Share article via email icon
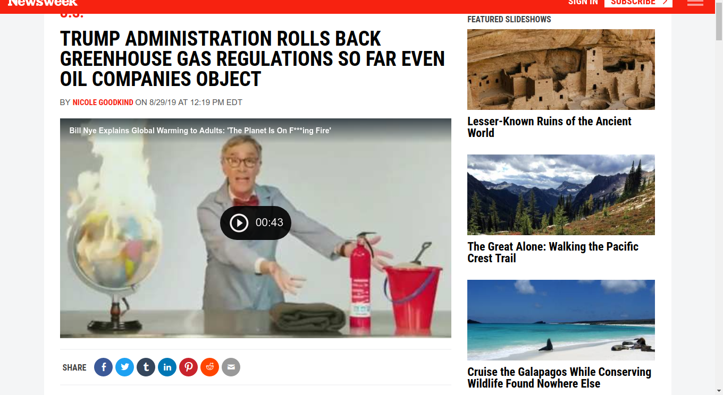This screenshot has width=723, height=395. point(231,367)
